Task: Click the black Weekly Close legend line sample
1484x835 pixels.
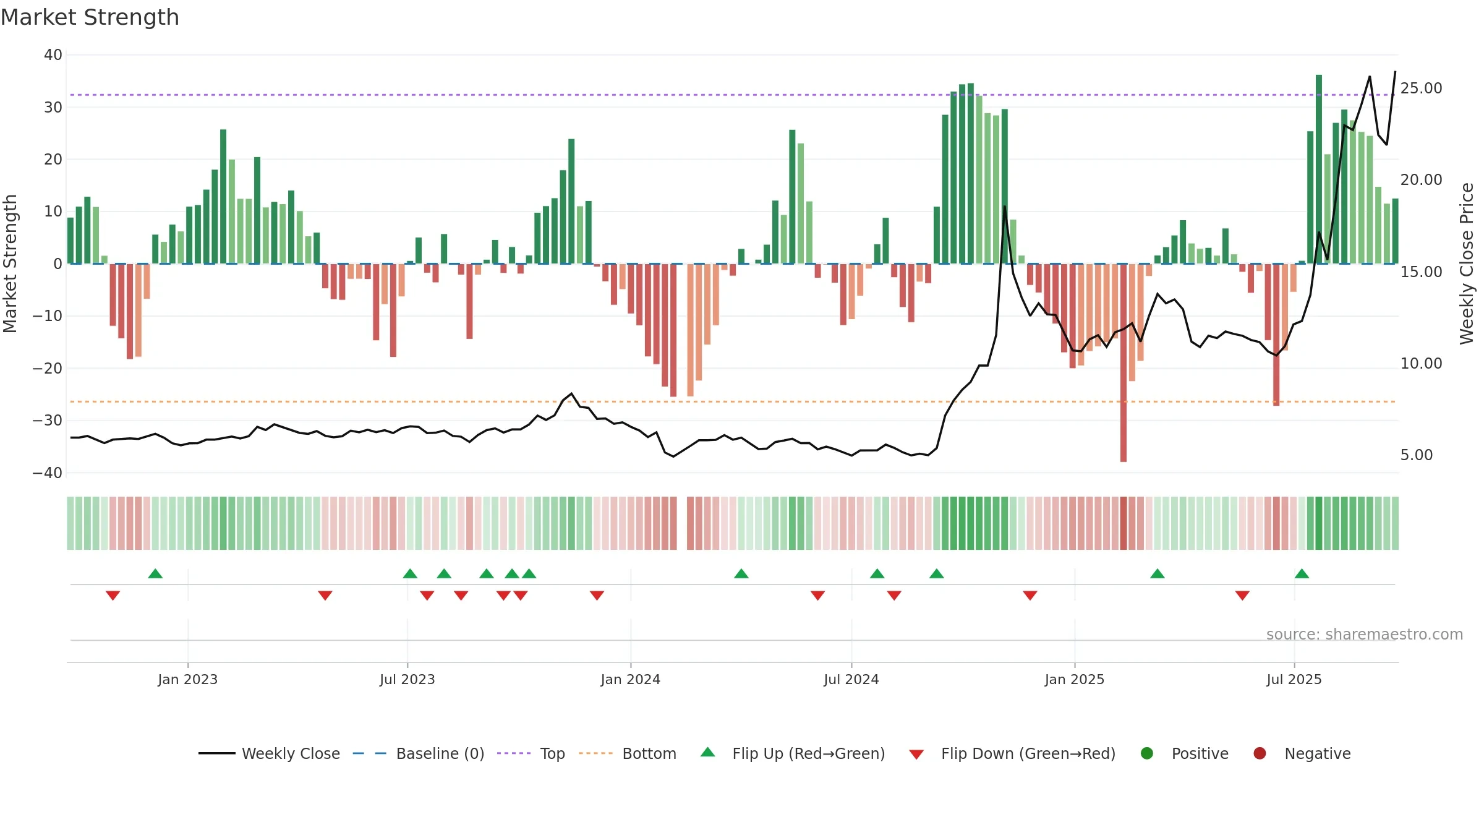Action: click(x=217, y=753)
